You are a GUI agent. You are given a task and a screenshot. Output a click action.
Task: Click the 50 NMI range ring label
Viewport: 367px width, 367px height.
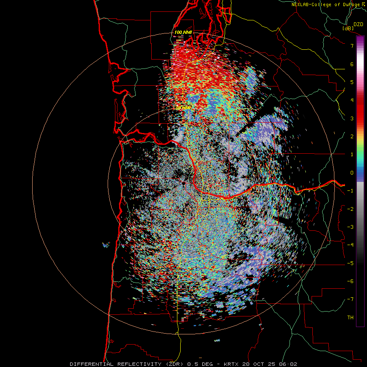[183, 108]
